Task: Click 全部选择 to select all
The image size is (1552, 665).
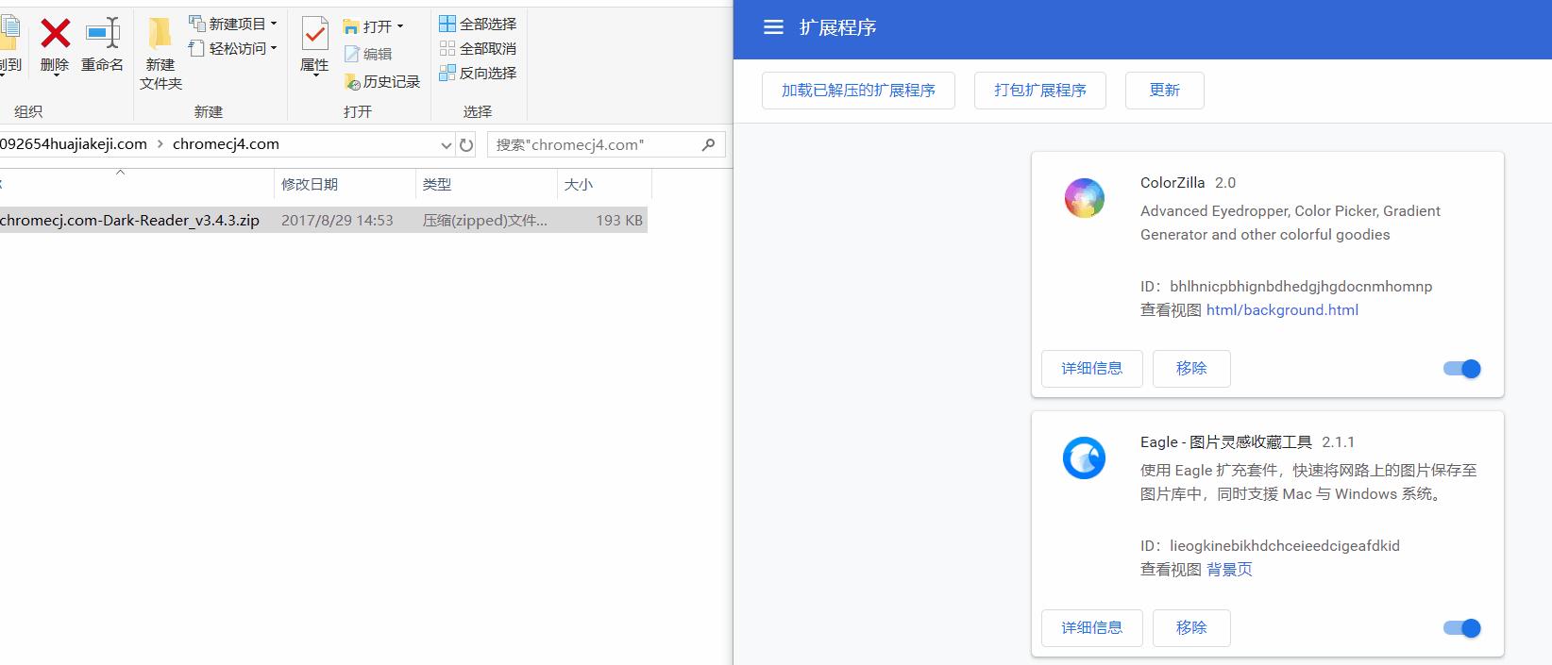Action: (x=478, y=24)
